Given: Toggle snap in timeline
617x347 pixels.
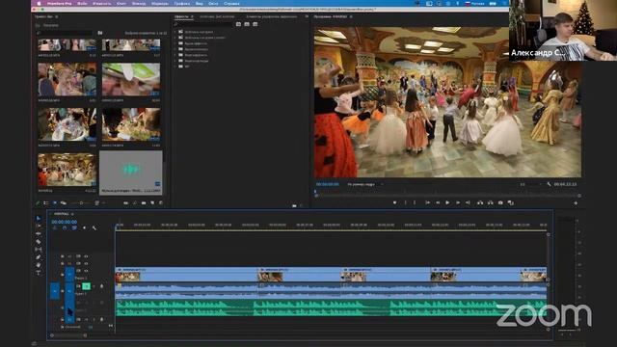Looking at the screenshot, I should pyautogui.click(x=65, y=227).
